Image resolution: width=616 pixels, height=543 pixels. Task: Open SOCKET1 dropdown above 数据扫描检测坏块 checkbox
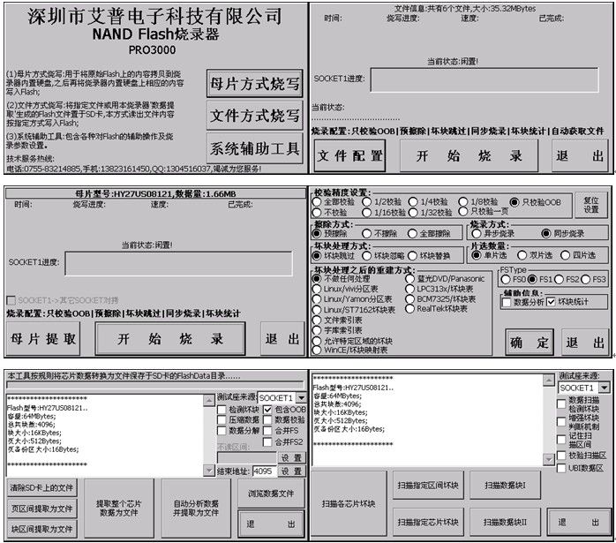pyautogui.click(x=604, y=388)
